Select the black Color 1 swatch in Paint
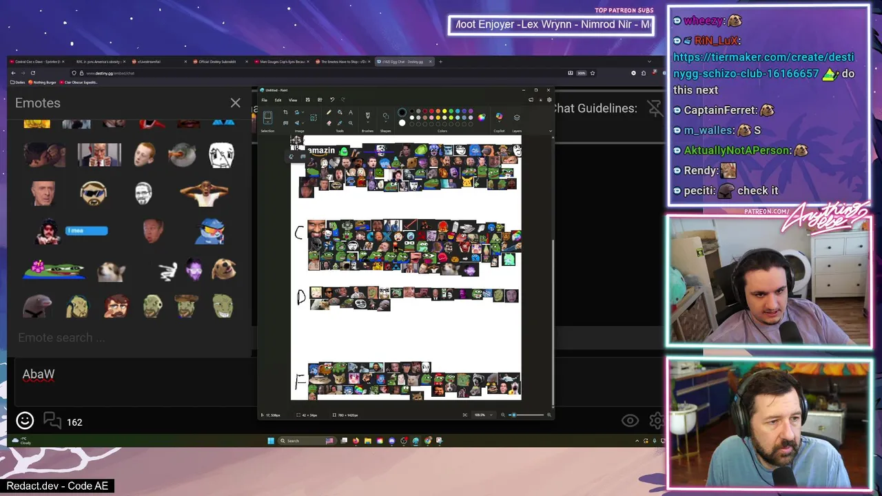 [402, 112]
